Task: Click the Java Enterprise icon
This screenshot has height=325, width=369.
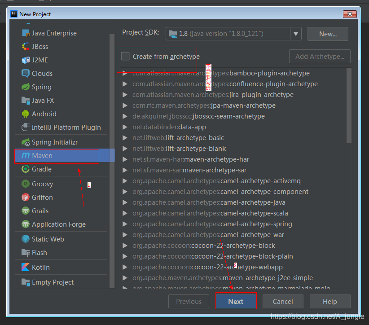Action: [26, 33]
